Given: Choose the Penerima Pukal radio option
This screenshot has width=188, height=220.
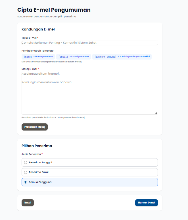Looking at the screenshot, I should pos(26,172).
